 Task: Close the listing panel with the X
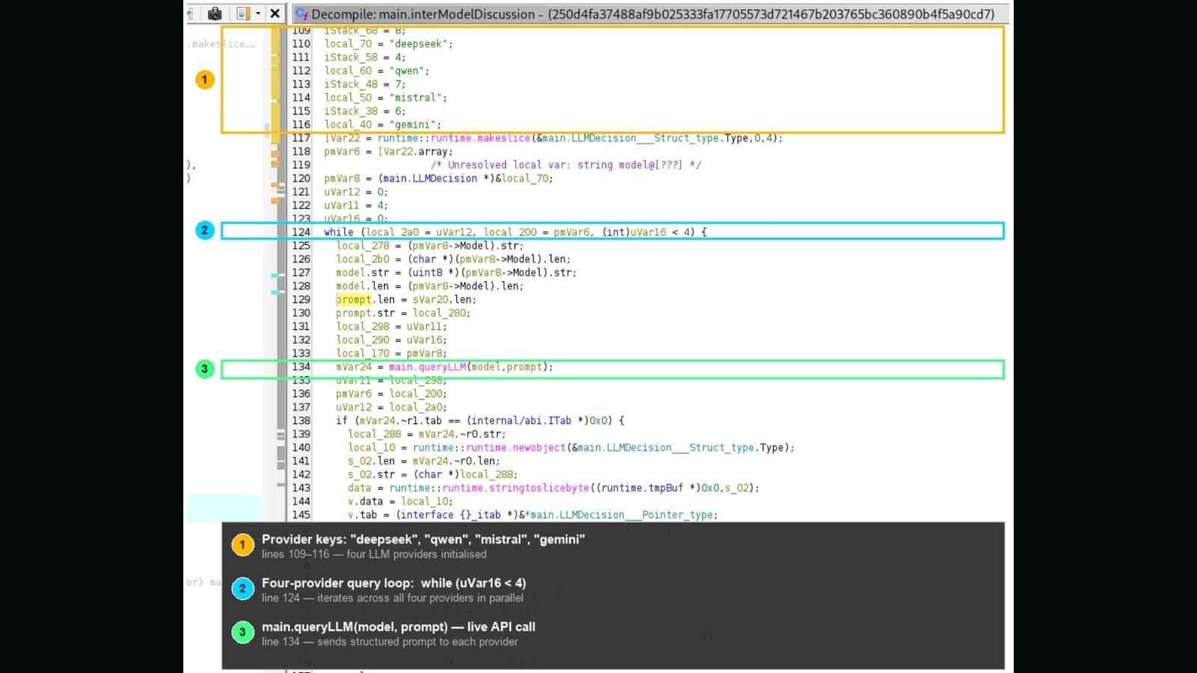[275, 13]
